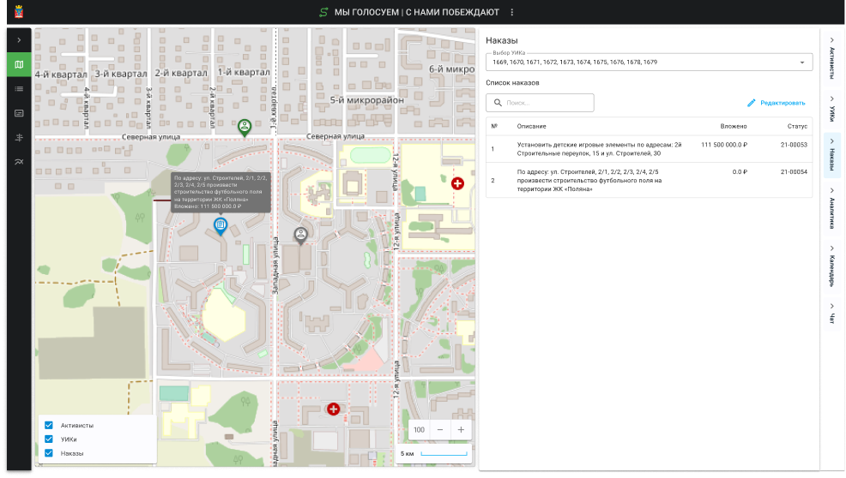Click the zoom value field 100
Viewport: 846px width, 478px height.
420,429
